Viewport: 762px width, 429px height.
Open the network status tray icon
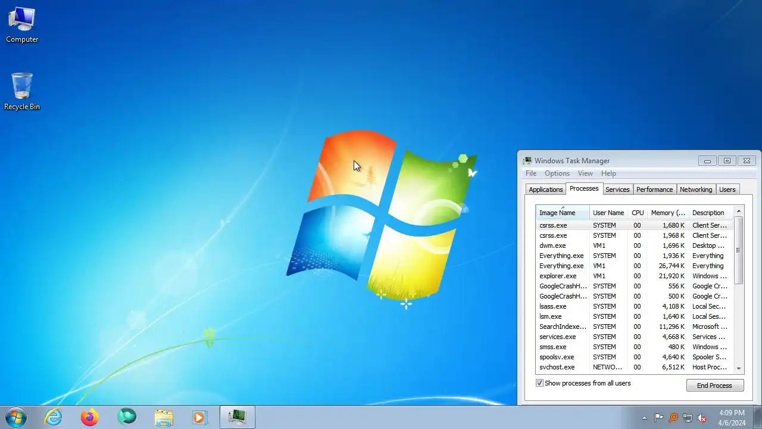click(688, 418)
